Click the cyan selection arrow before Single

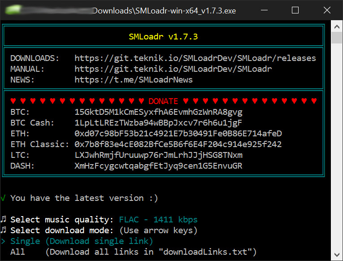coord(3,241)
